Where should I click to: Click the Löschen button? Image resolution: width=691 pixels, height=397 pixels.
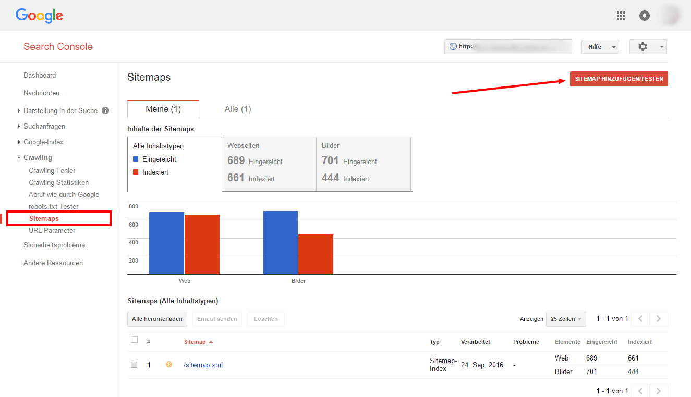click(266, 319)
